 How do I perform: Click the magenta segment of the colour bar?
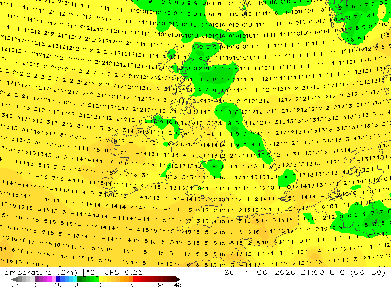(x=49, y=279)
